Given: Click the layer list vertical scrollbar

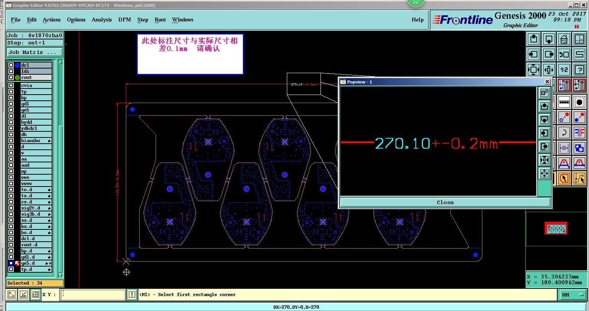Looking at the screenshot, I should (60, 169).
